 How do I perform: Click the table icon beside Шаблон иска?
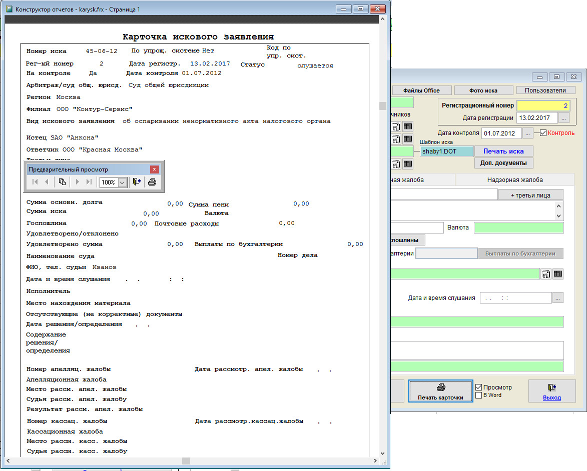pyautogui.click(x=408, y=163)
